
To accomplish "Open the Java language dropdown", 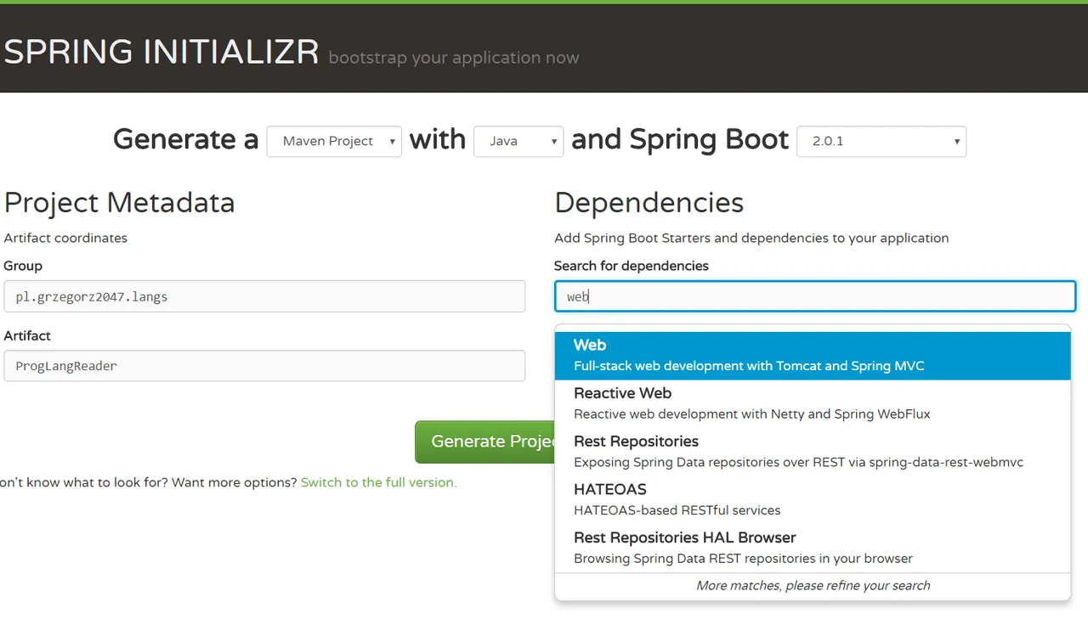I will (x=518, y=142).
